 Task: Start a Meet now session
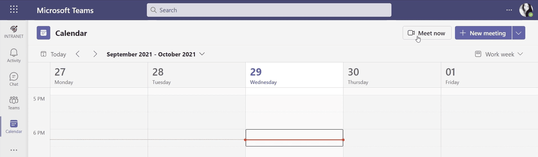tap(427, 33)
